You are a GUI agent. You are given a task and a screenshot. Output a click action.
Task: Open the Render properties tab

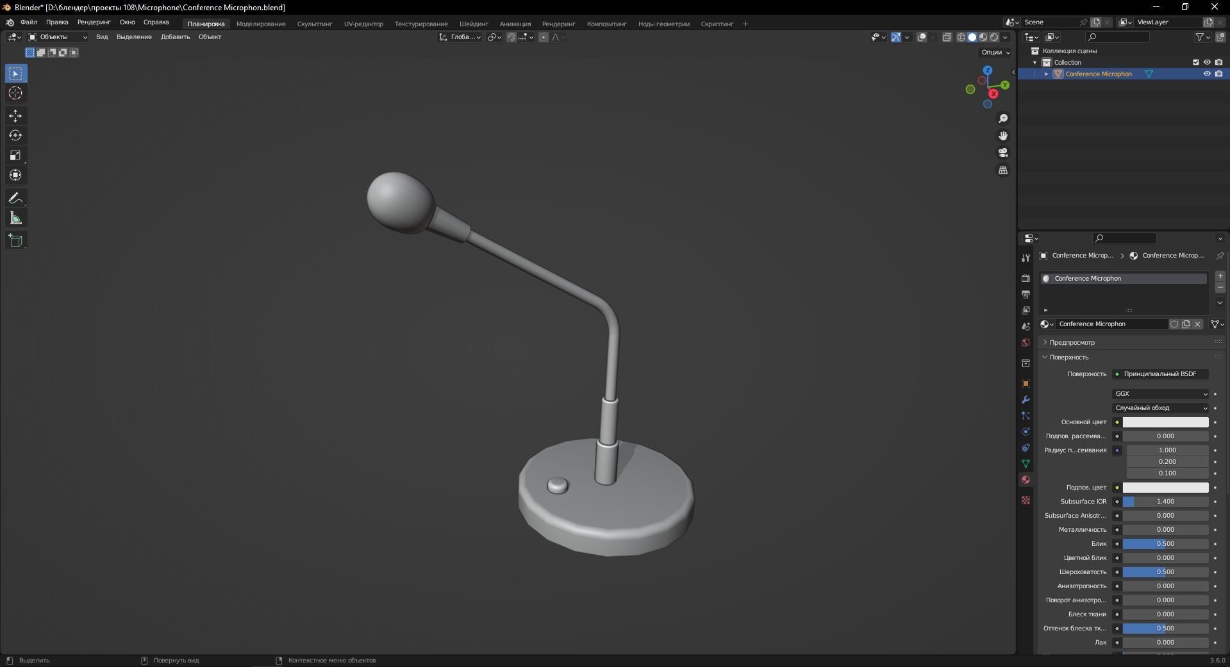pyautogui.click(x=1026, y=278)
